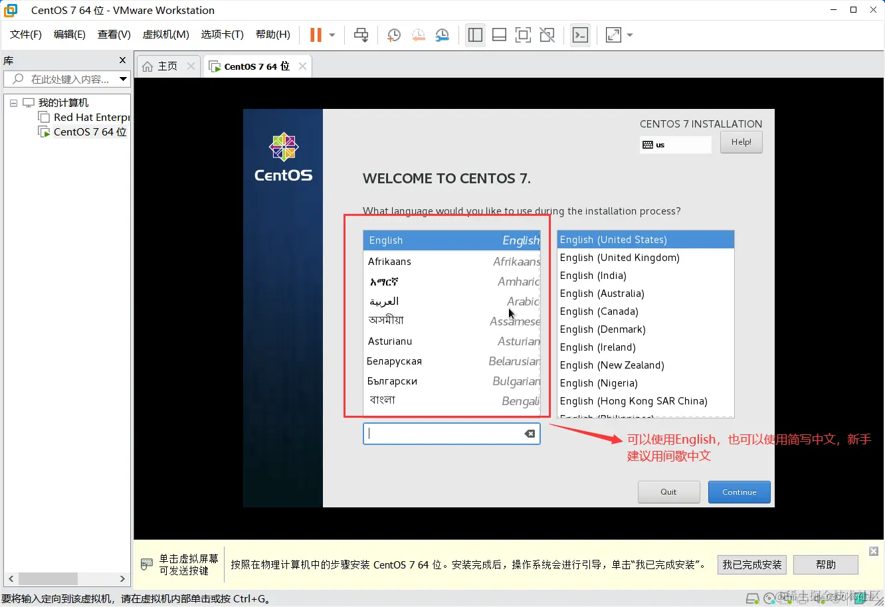
Task: Close the CentOS 7 64 位 tab
Action: pos(303,66)
